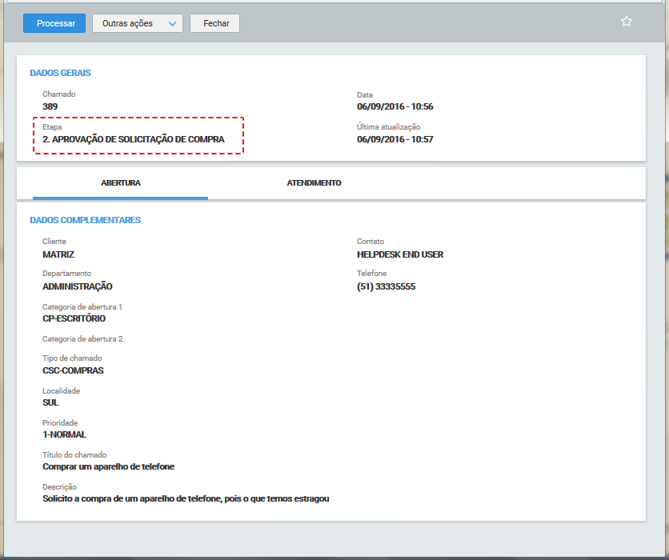
Task: Click the star favorite icon
Action: click(x=627, y=21)
